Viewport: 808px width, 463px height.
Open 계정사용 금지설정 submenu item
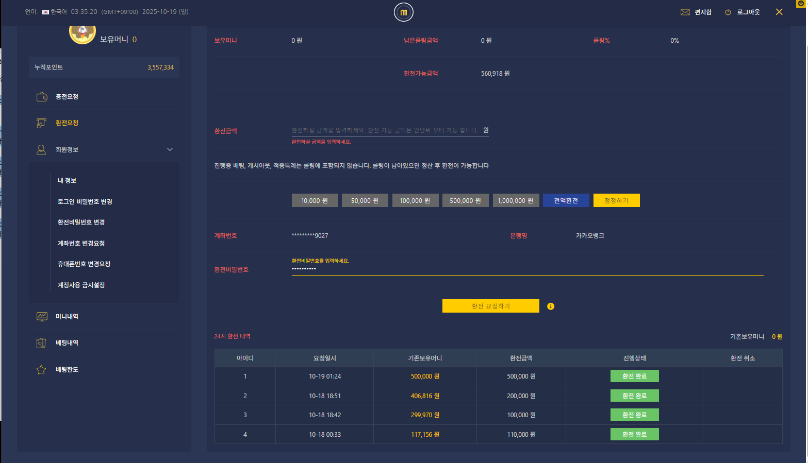pos(81,285)
